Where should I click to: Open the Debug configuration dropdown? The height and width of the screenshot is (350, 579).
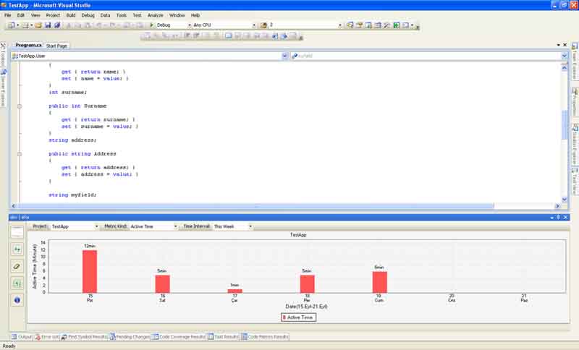pyautogui.click(x=190, y=25)
